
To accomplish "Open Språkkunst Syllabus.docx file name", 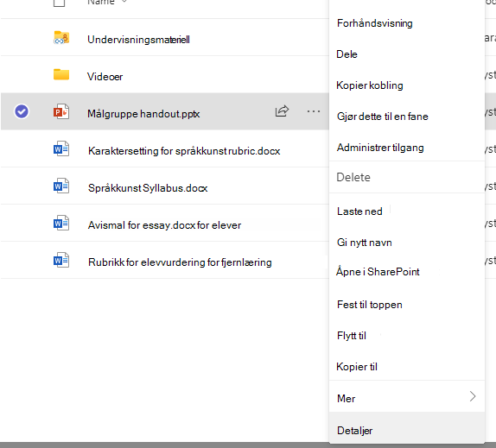I will pyautogui.click(x=148, y=188).
